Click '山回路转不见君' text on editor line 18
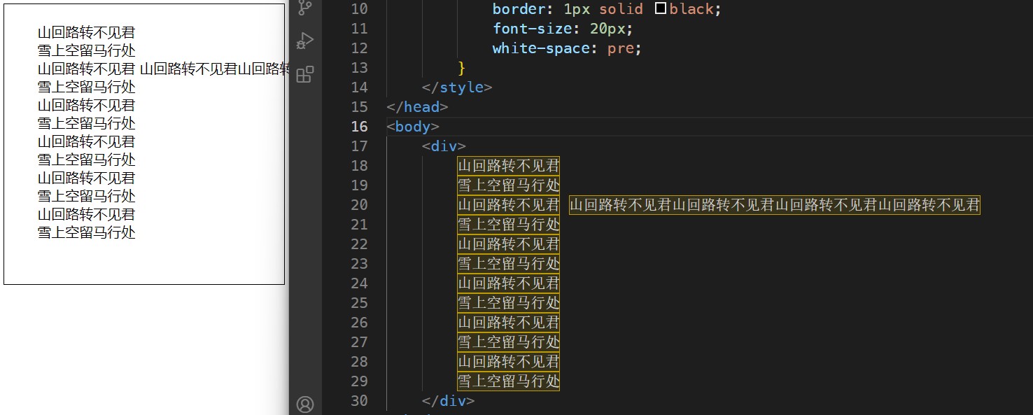 (509, 166)
